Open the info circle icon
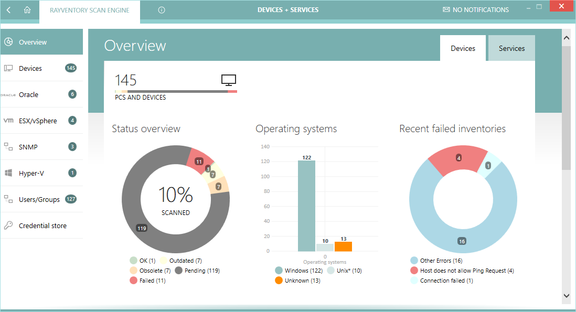This screenshot has width=576, height=312. [162, 10]
